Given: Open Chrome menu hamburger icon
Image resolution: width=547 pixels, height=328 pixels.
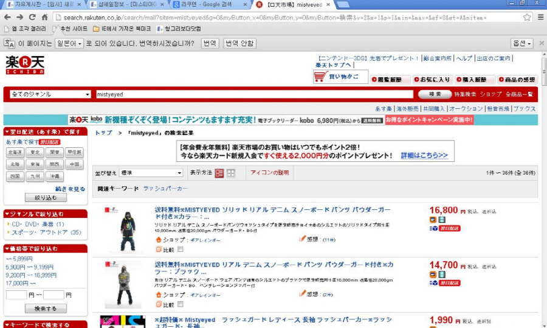Looking at the screenshot, I should pos(540,17).
